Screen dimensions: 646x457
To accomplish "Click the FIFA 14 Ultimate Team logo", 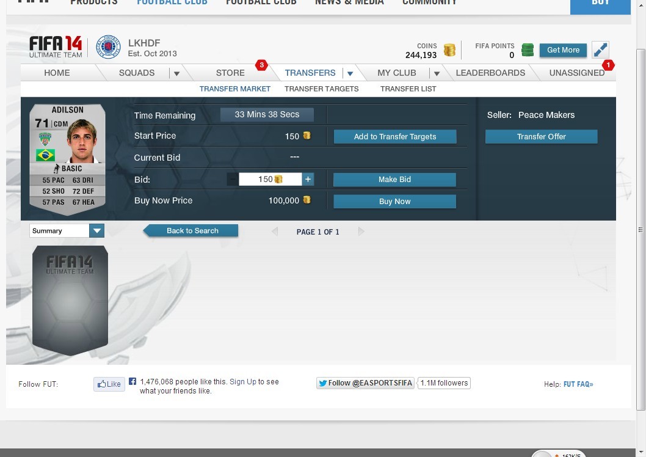I will (56, 46).
